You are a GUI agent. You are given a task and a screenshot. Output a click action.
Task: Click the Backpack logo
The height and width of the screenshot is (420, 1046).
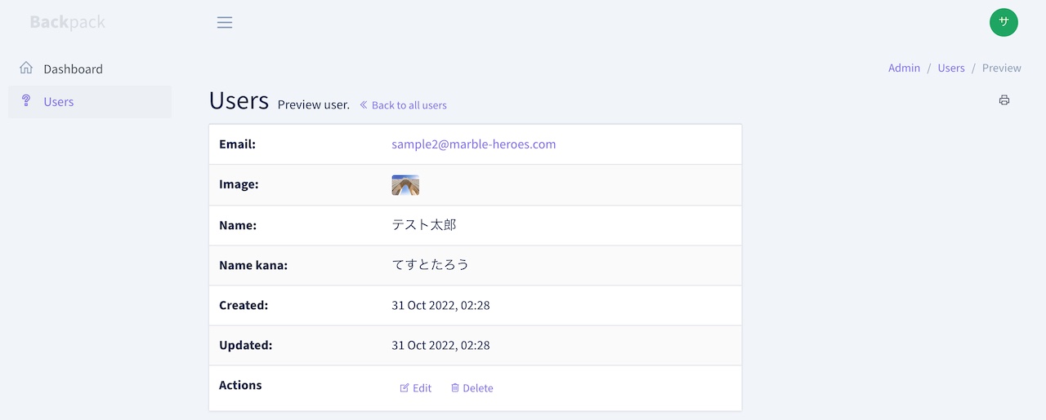(x=67, y=23)
